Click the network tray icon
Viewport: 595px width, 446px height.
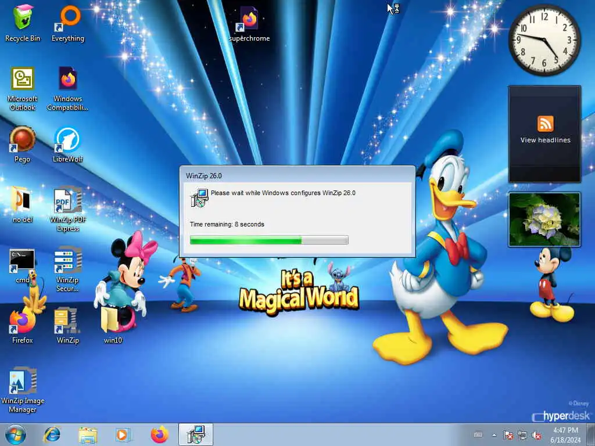click(x=522, y=436)
